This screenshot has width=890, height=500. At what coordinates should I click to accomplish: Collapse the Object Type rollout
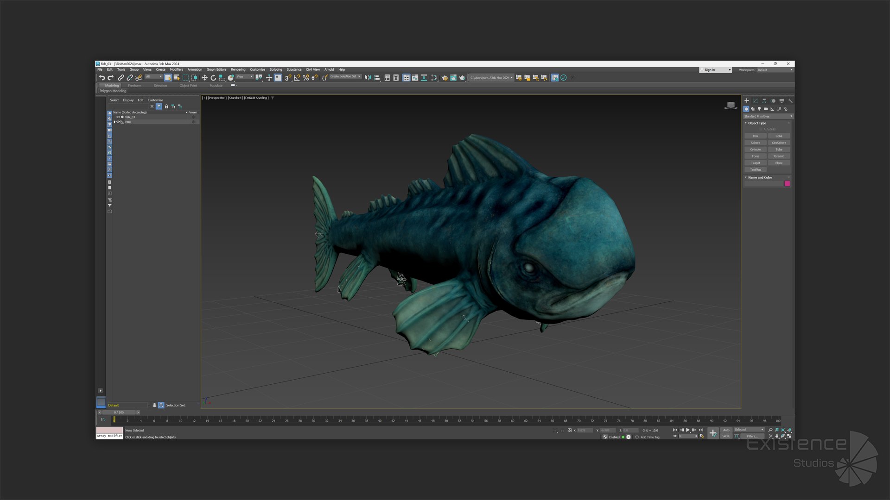746,123
